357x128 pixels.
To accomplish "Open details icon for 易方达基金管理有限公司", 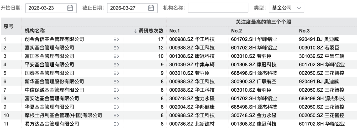I will tap(116, 124).
